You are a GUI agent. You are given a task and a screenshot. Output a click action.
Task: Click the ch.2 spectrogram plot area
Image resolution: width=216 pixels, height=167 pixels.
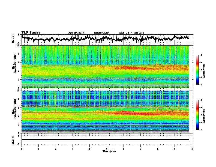(105, 112)
